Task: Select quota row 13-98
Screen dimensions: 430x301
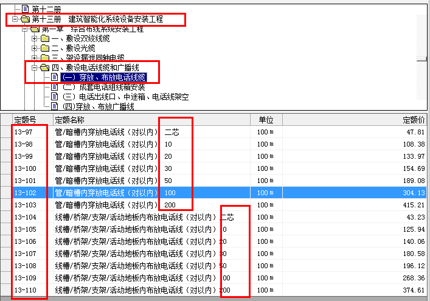Action: (213, 144)
